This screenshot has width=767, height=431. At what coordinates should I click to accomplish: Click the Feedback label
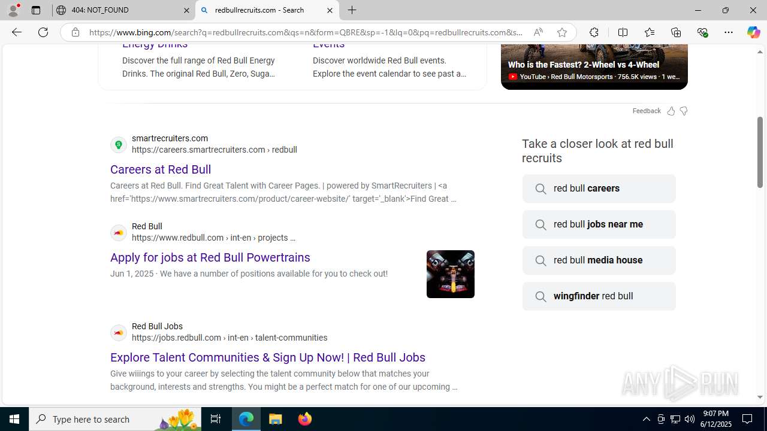click(x=647, y=111)
